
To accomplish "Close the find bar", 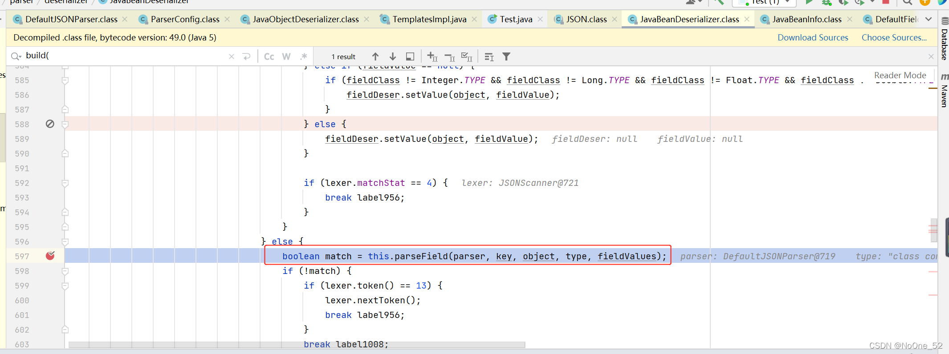I will 931,56.
